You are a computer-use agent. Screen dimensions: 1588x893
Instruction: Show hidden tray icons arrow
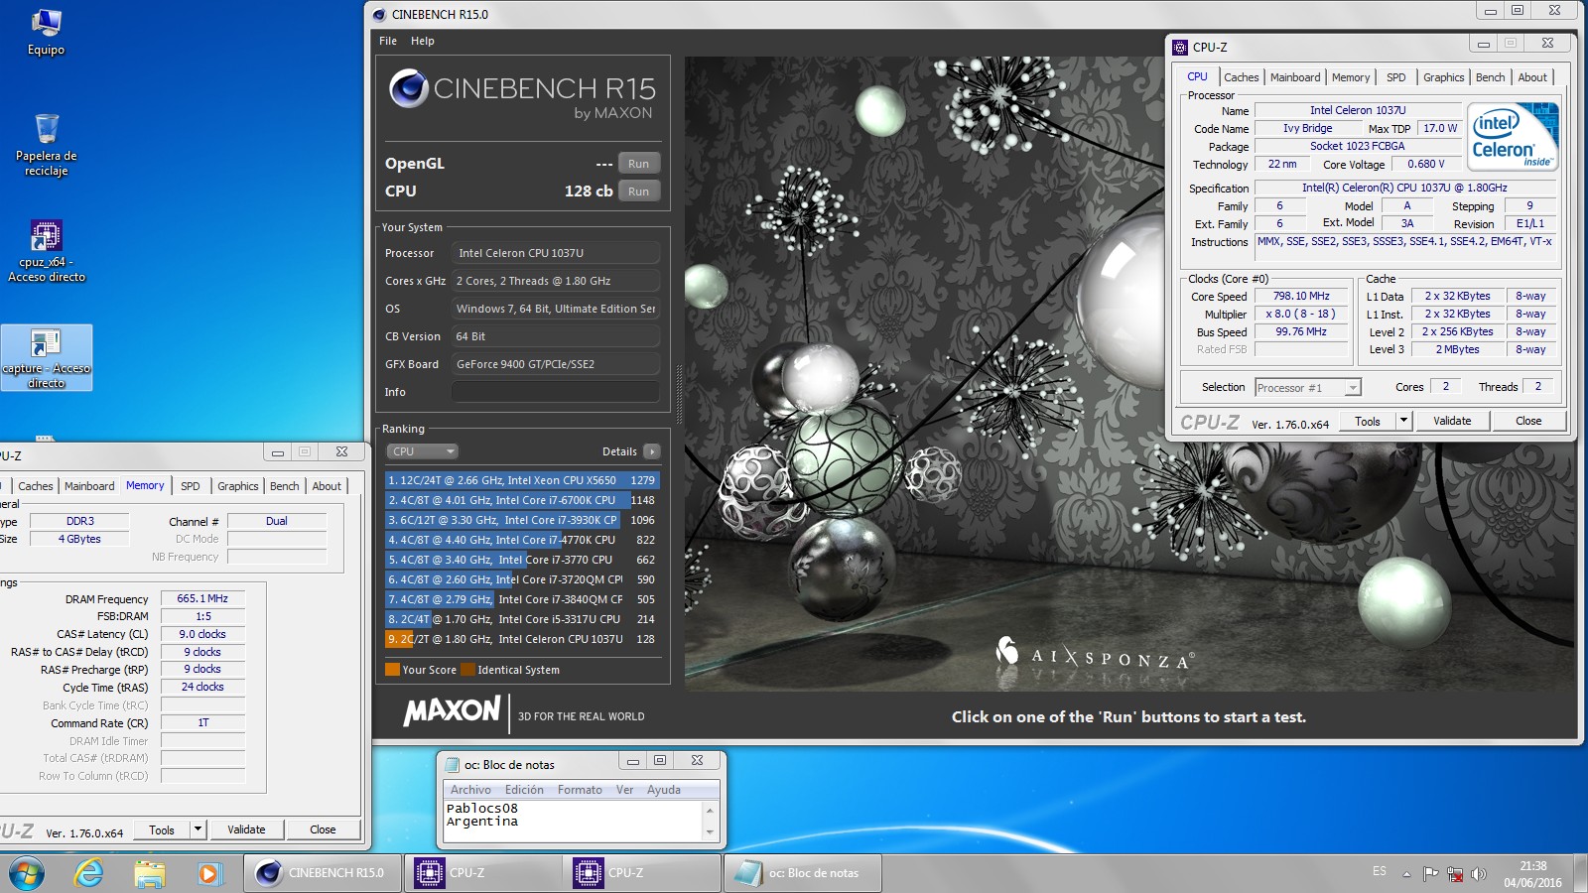1405,874
